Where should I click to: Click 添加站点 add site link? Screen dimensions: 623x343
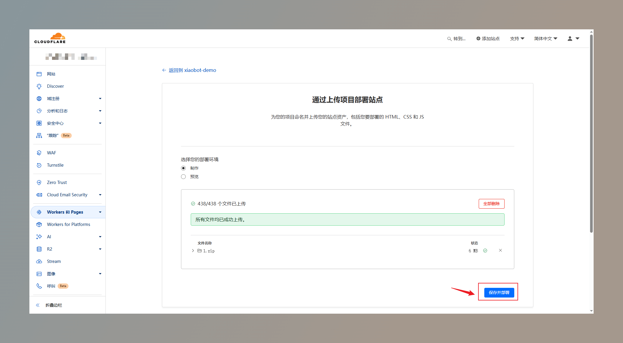[490, 38]
